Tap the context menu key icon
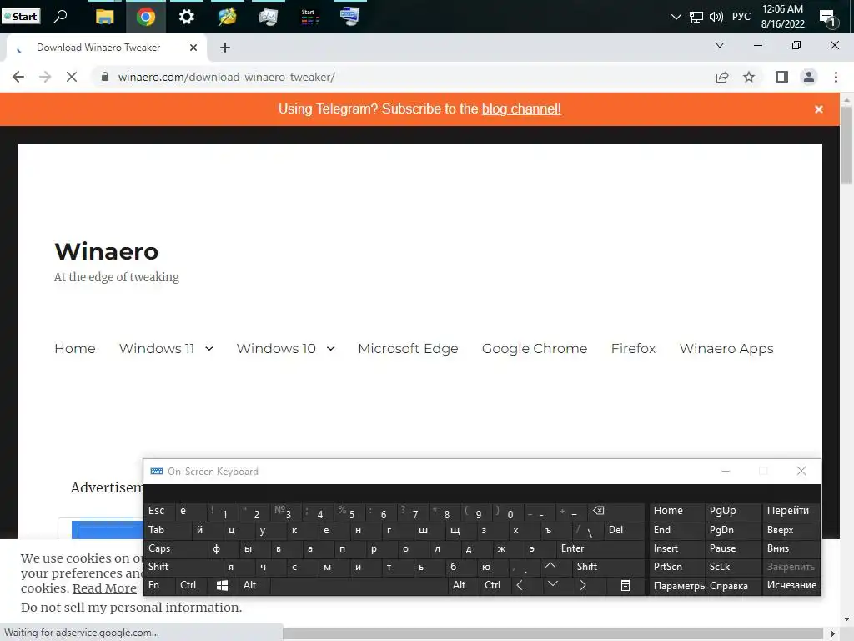The image size is (854, 641). tap(625, 585)
